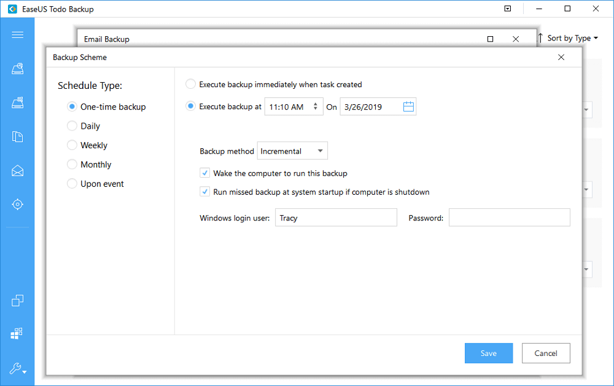Maximize the EaseUS Todo Backup window
The width and height of the screenshot is (614, 386).
567,9
